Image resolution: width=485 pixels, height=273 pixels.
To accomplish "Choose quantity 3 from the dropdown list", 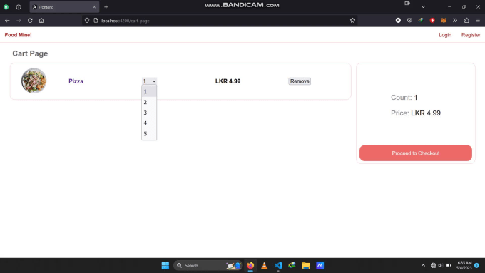I will 149,113.
